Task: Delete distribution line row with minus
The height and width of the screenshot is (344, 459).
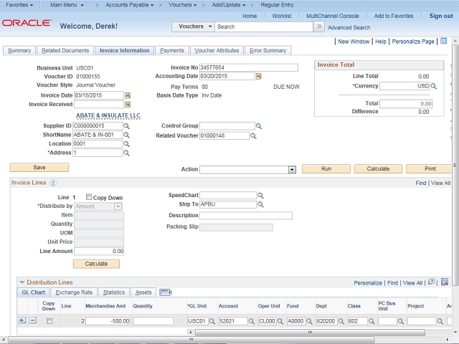Action: (32, 321)
